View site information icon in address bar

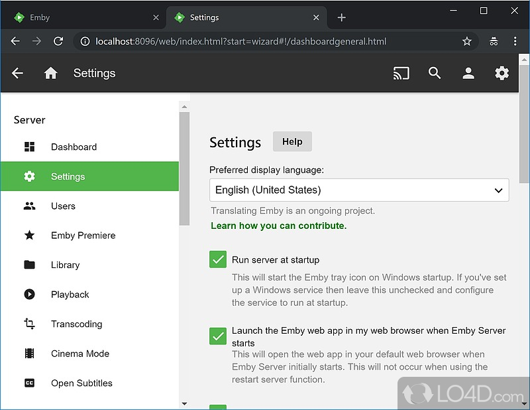(x=85, y=41)
